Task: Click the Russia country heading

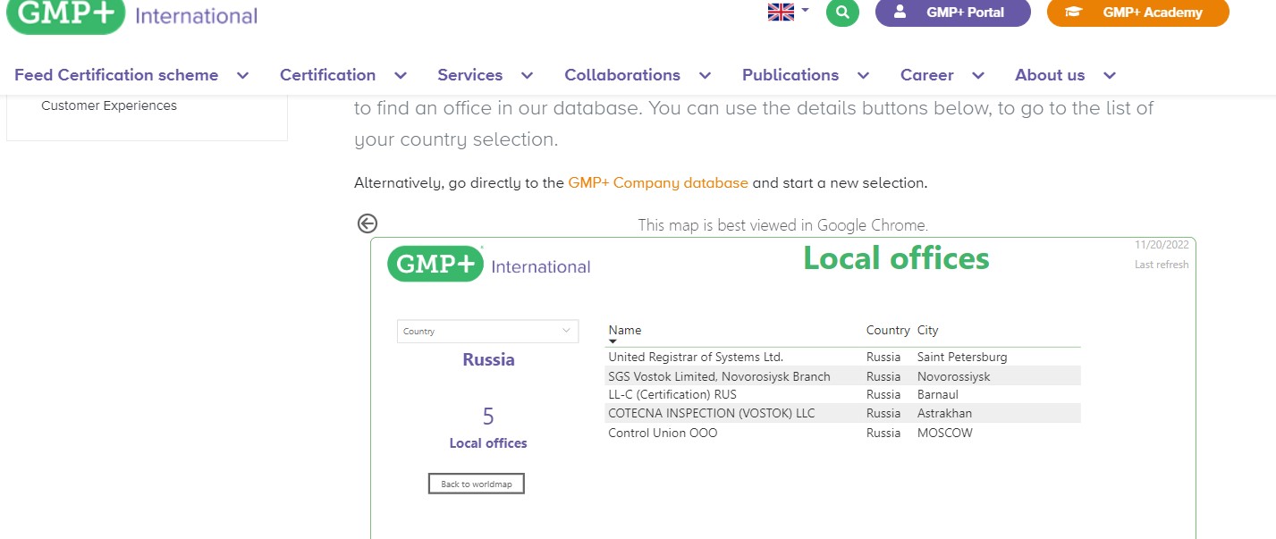Action: pos(488,360)
